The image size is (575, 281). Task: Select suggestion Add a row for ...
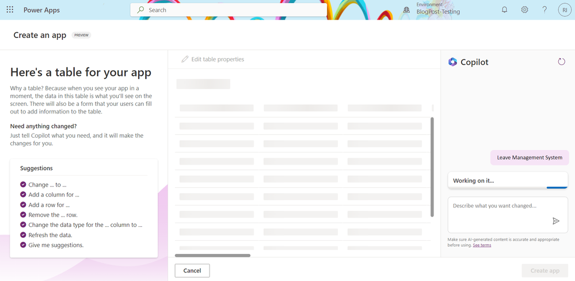pyautogui.click(x=49, y=204)
